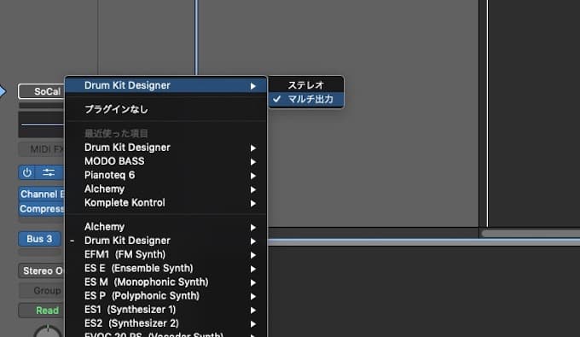The image size is (580, 337).
Task: Open the Channel EQ plug-in slot
Action: (x=42, y=195)
